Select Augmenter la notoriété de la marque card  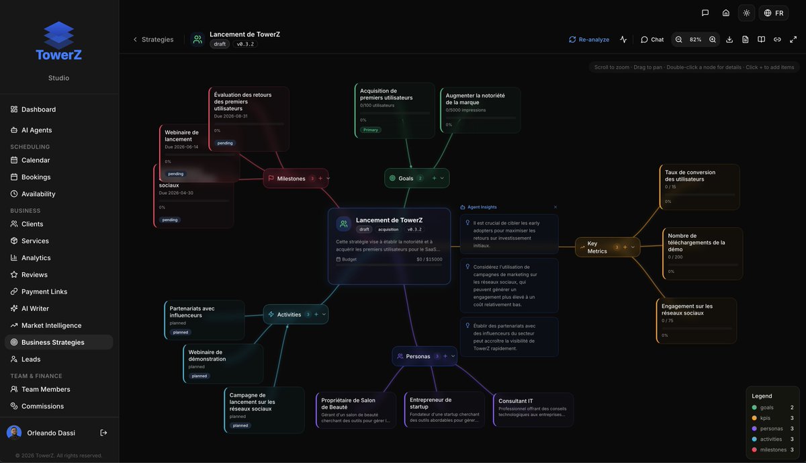[x=480, y=110]
